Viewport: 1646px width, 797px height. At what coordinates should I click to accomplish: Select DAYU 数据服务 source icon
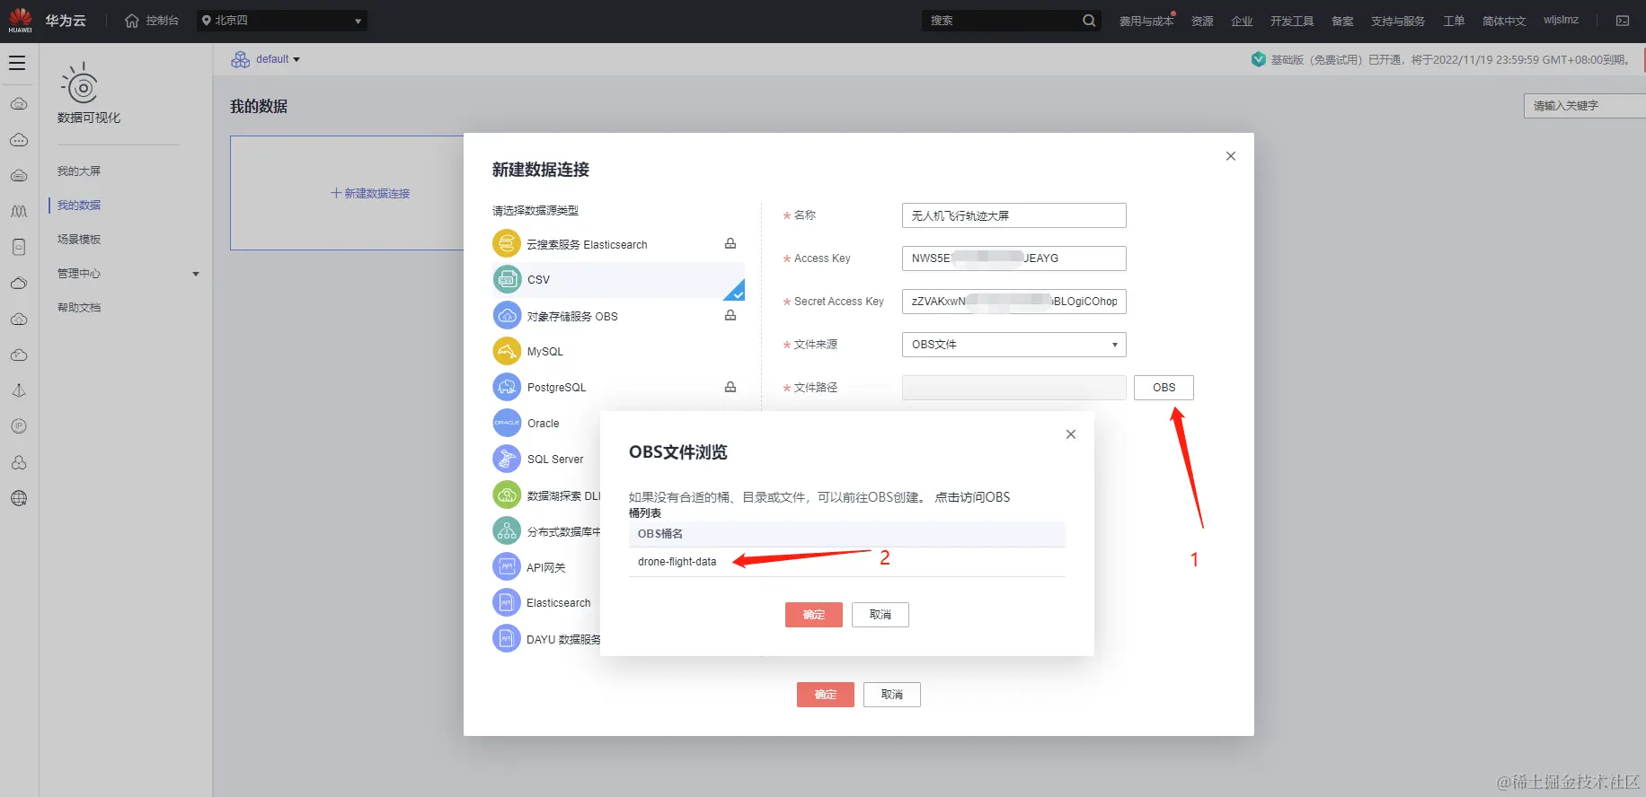[507, 638]
